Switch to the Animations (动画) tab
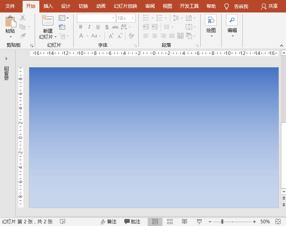The image size is (286, 226). coord(101,6)
